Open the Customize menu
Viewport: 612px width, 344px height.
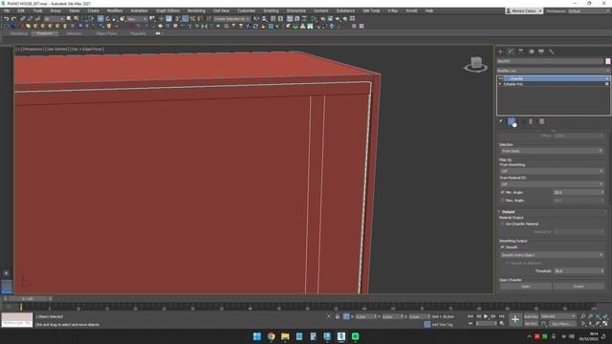point(247,11)
